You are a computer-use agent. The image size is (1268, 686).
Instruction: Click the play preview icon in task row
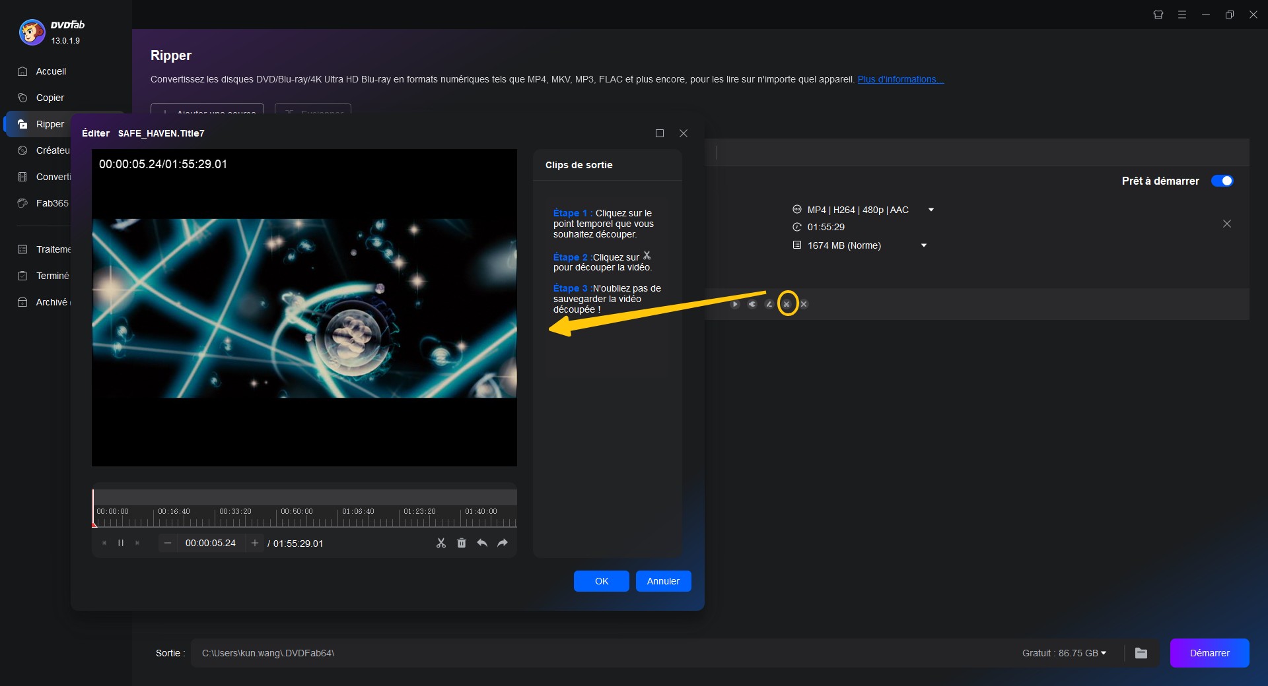pyautogui.click(x=735, y=304)
